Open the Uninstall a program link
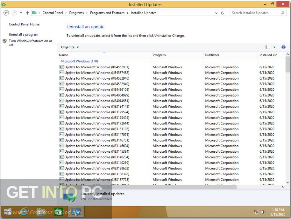This screenshot has height=219, width=291. [24, 34]
